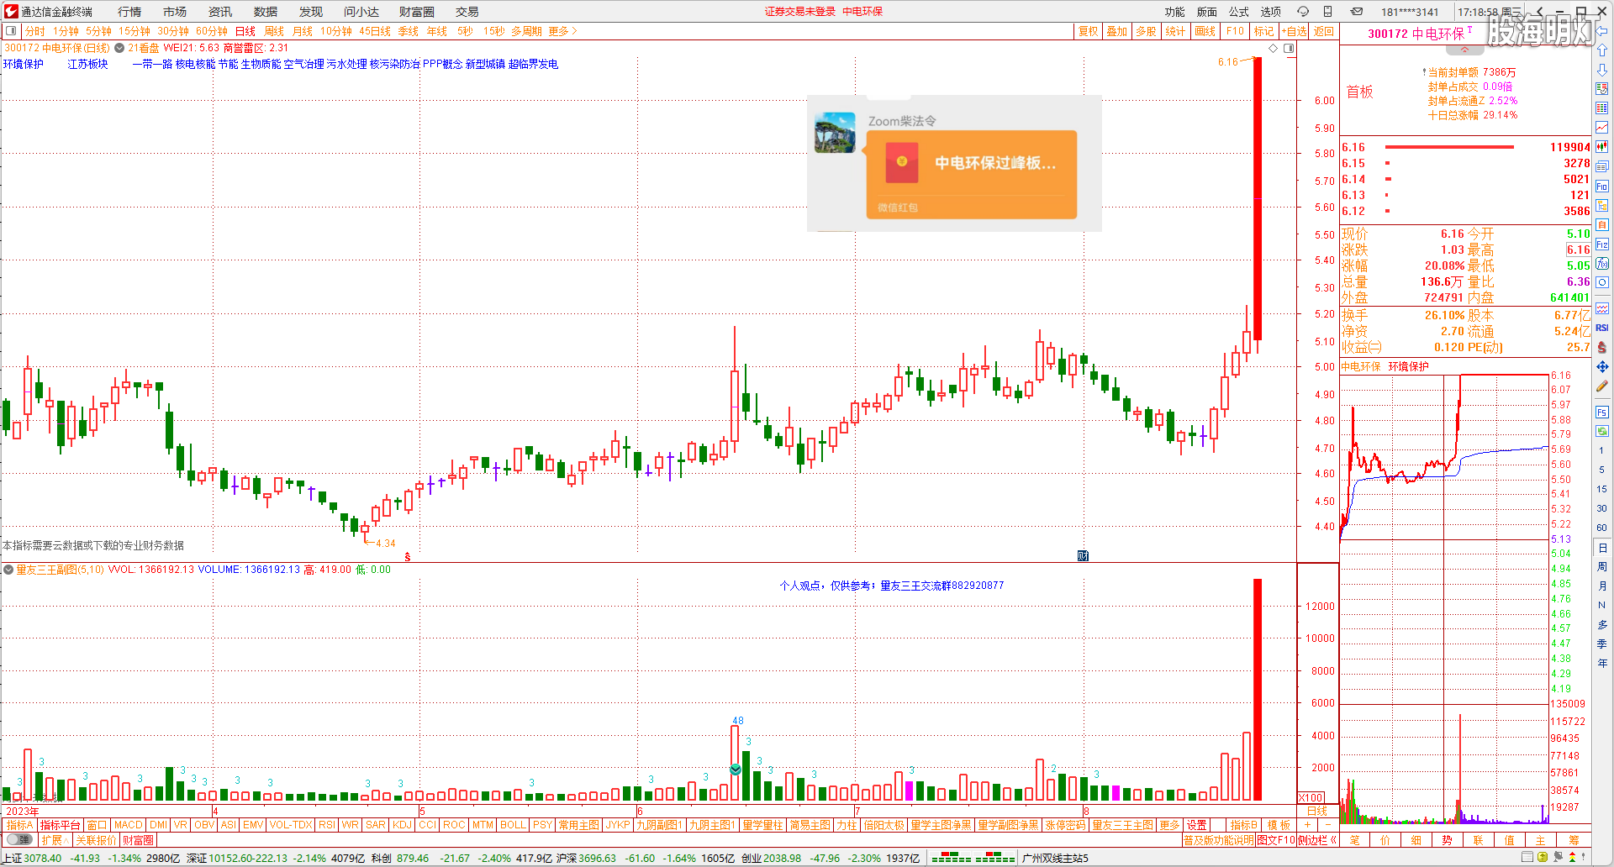Select the BOLL indicator tab
1614x867 pixels.
pos(513,825)
